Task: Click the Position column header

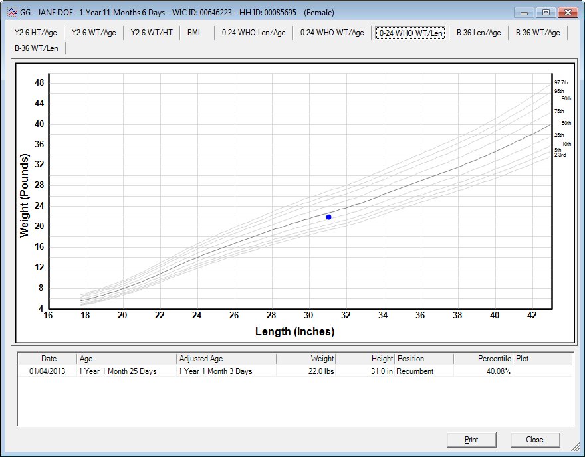Action: click(424, 359)
